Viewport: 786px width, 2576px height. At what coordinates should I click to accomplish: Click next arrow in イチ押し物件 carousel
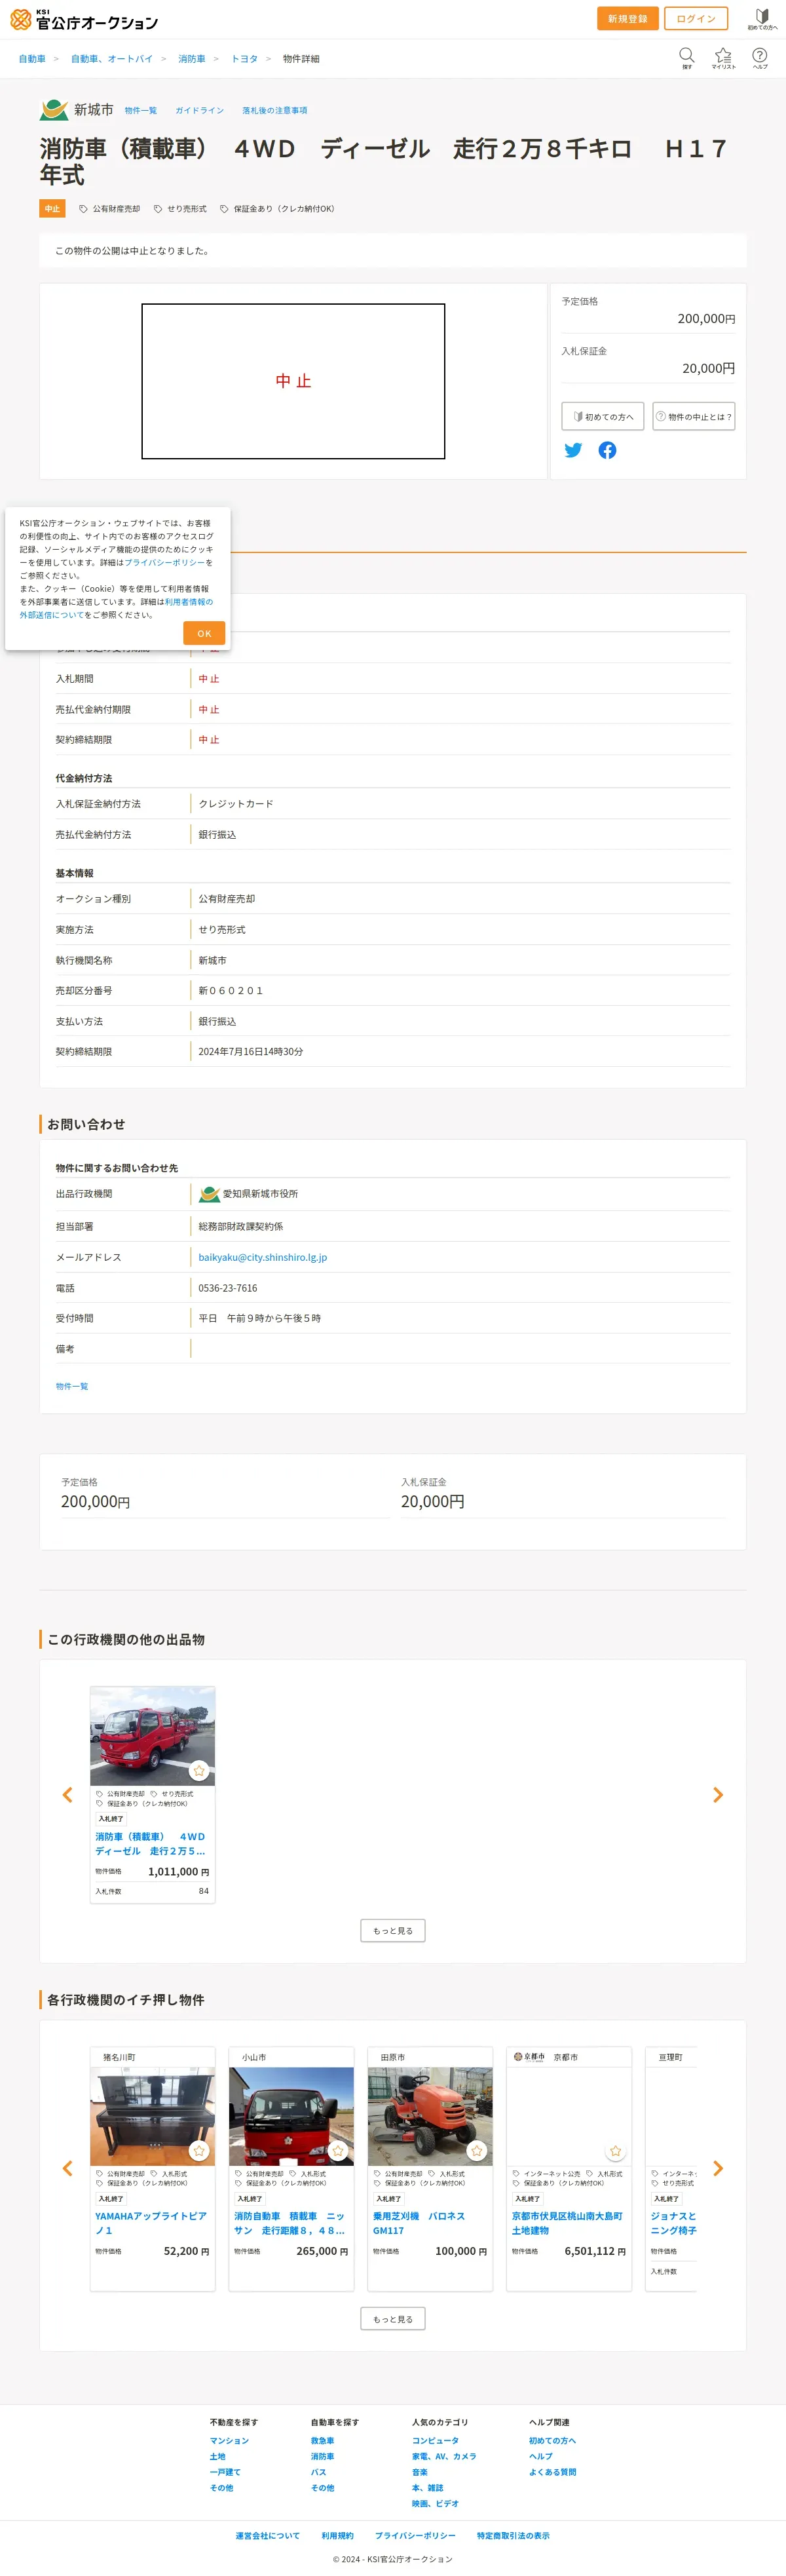click(718, 2168)
